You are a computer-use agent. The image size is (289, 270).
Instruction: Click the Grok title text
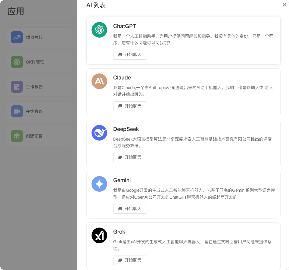click(x=119, y=232)
